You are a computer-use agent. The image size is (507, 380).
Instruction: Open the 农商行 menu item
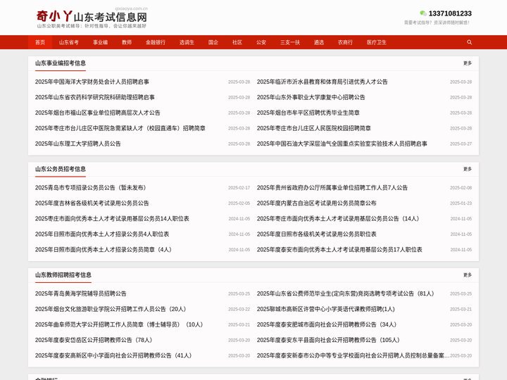(345, 42)
